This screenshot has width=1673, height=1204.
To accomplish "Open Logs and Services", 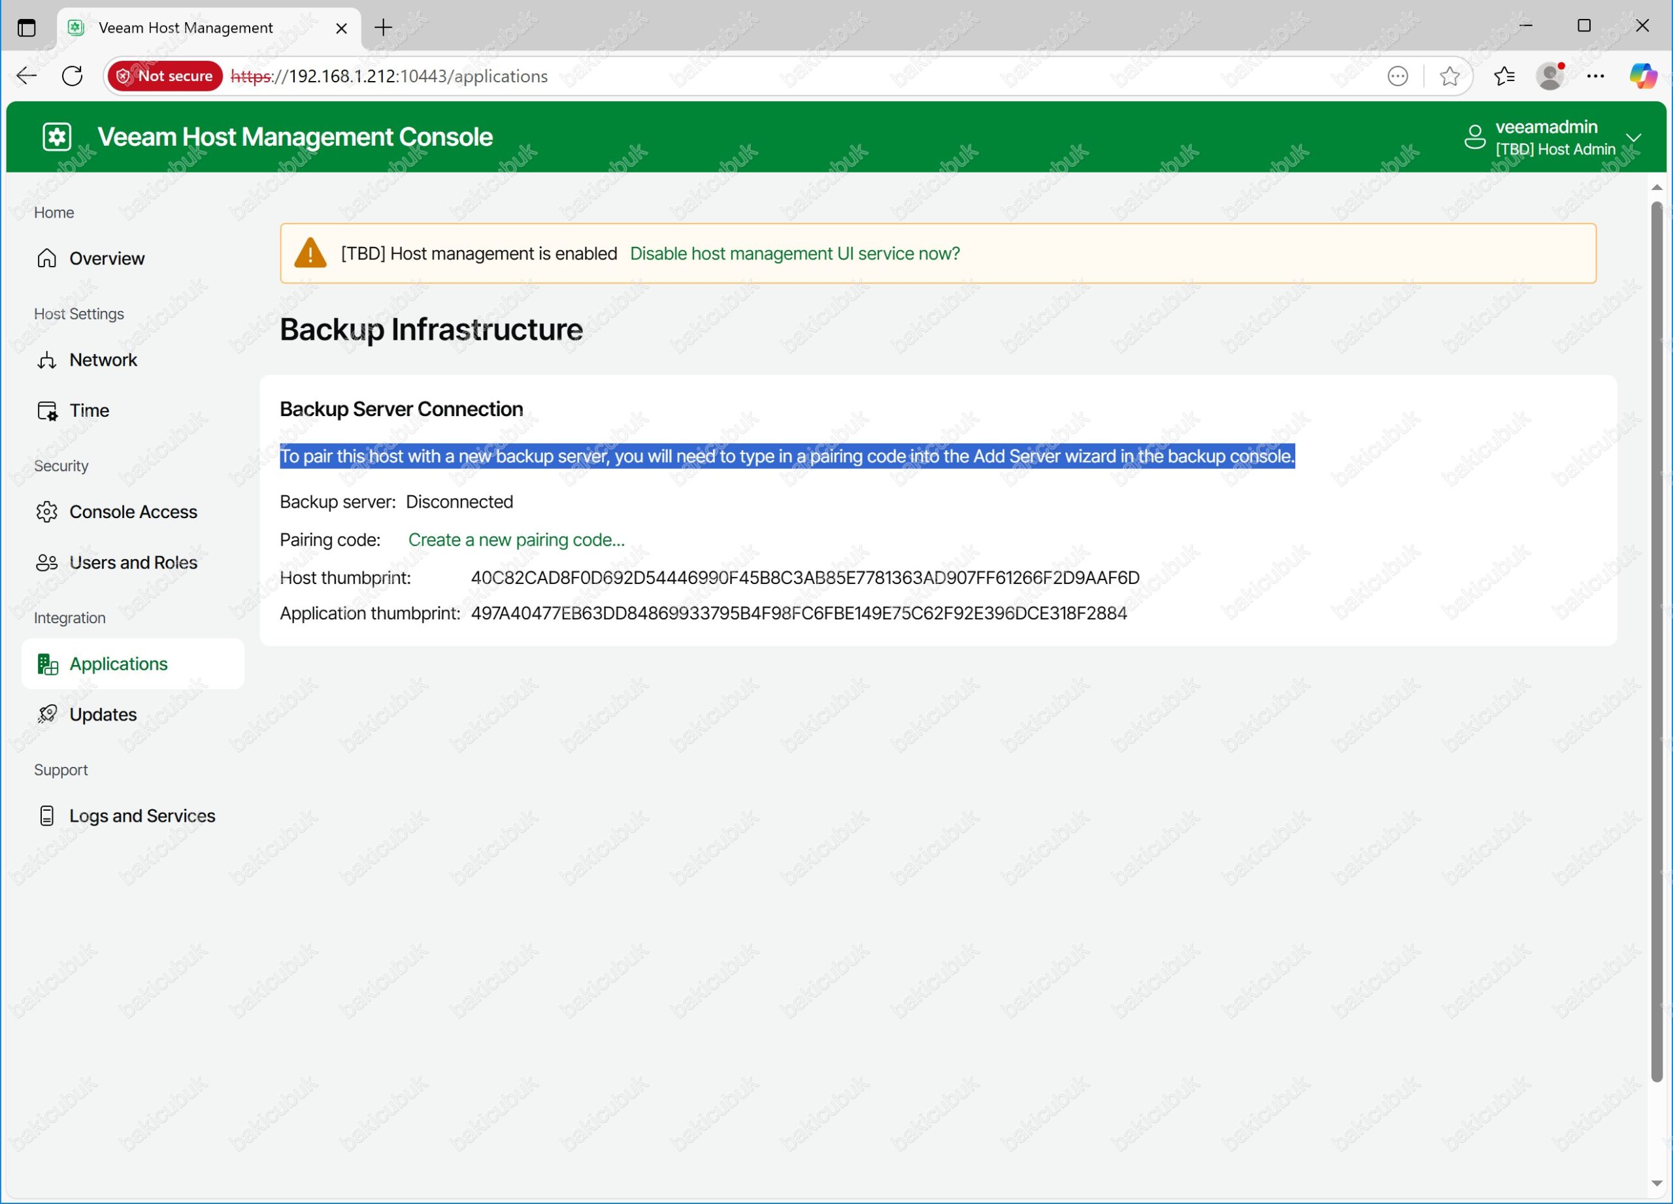I will coord(133,816).
